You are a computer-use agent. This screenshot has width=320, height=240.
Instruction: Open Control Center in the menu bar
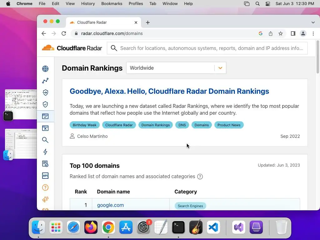click(268, 4)
